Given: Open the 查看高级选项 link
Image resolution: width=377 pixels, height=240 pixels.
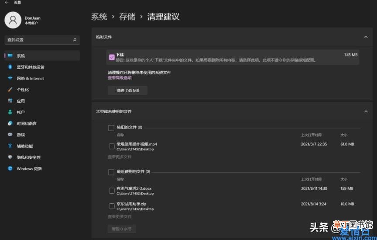Looking at the screenshot, I should click(x=120, y=78).
